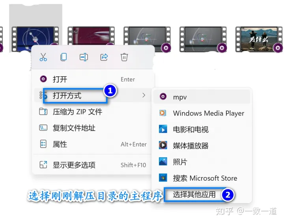Click 搜索 Microsoft Store entry
The height and width of the screenshot is (223, 284).
tap(202, 178)
